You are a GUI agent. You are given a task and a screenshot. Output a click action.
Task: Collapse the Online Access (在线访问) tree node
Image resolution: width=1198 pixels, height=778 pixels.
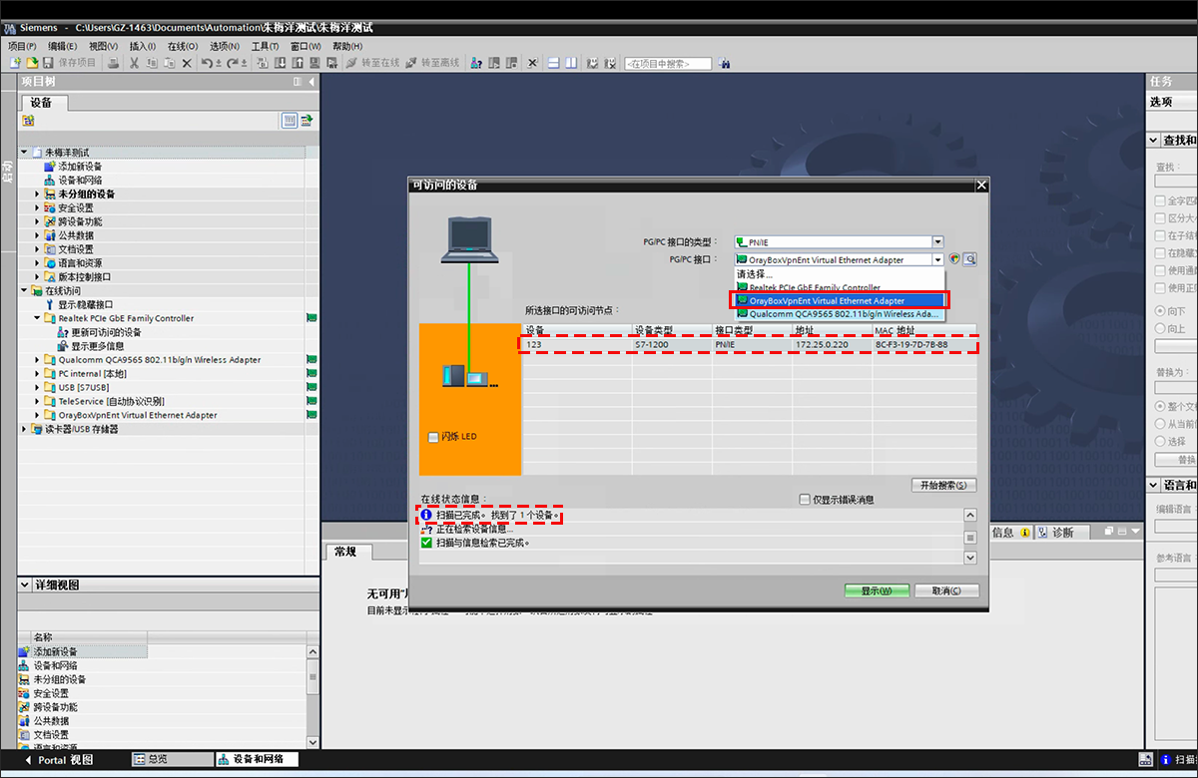click(x=24, y=291)
